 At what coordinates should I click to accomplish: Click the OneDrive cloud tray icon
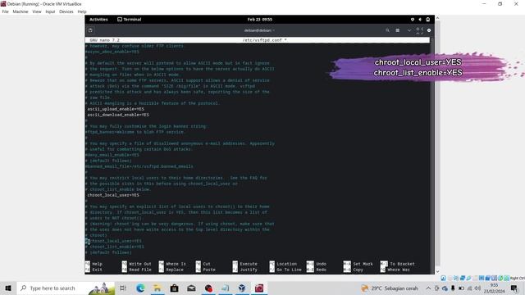coord(445,288)
